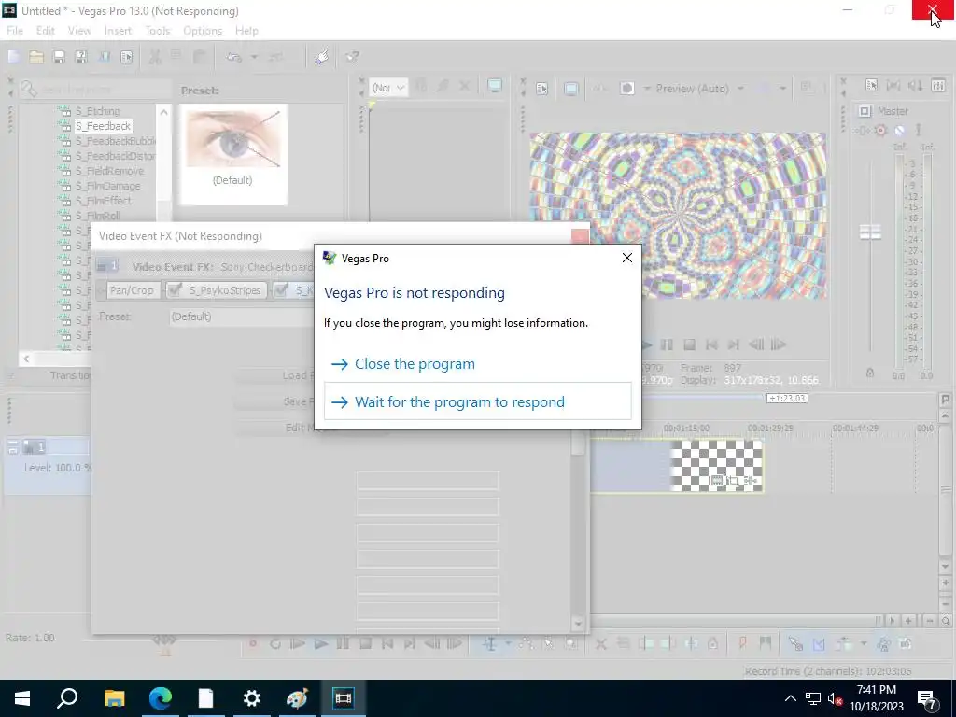Click Stop in the video preview transport
956x717 pixels.
point(689,345)
